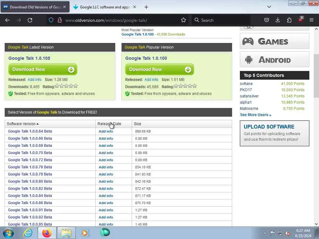Reload the page with the refresh icon
The width and height of the screenshot is (319, 239).
(30, 20)
